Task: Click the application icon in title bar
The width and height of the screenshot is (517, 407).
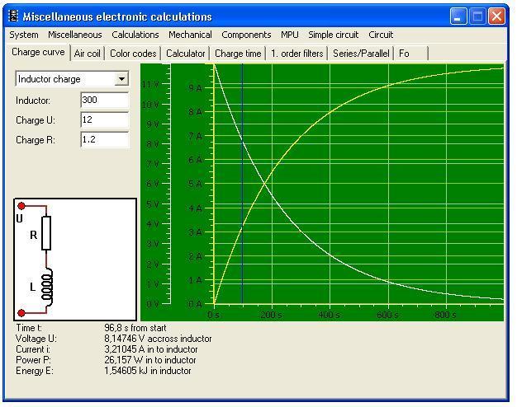Action: coord(13,16)
